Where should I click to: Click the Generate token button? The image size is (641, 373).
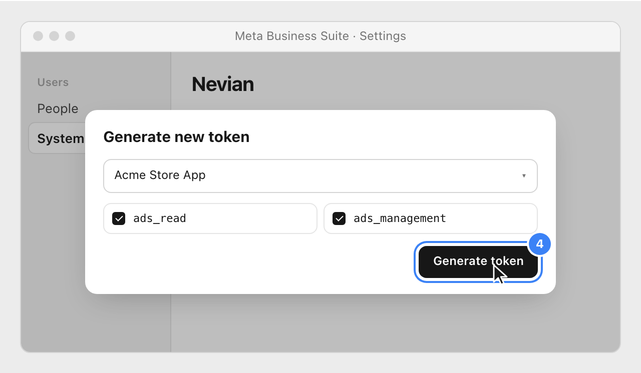click(x=478, y=261)
